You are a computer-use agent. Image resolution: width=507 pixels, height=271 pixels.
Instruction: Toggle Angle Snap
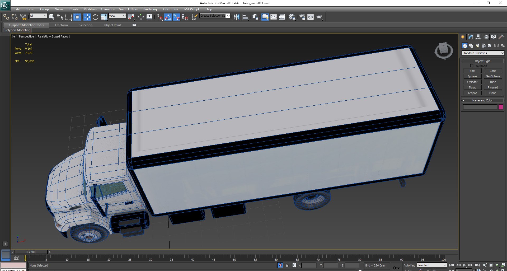168,17
